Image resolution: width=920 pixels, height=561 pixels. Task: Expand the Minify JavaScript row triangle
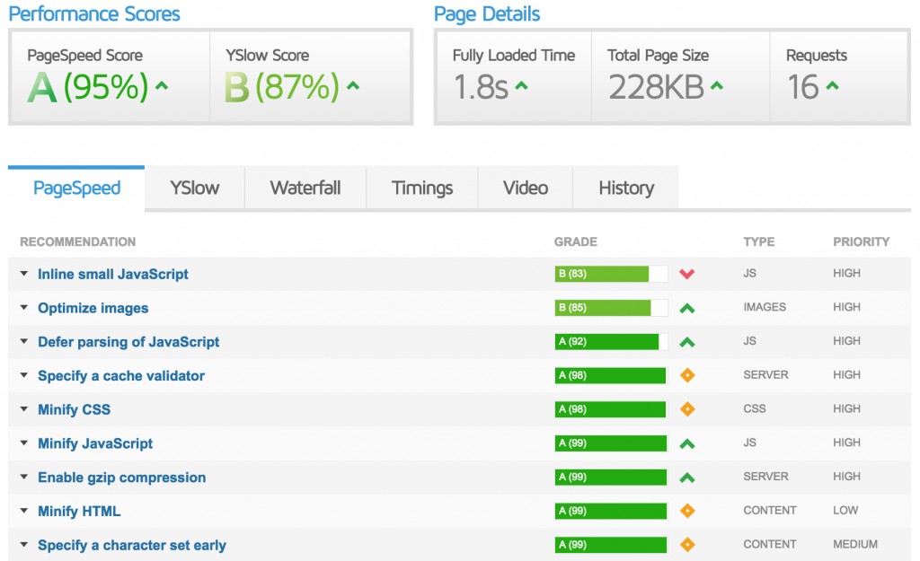tap(24, 443)
